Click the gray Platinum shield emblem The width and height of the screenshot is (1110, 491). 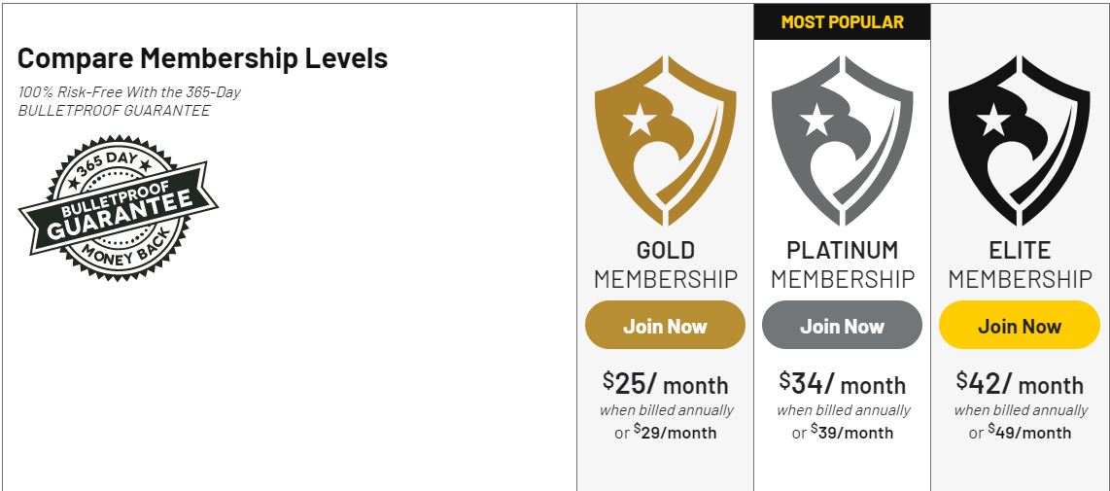[x=842, y=141]
